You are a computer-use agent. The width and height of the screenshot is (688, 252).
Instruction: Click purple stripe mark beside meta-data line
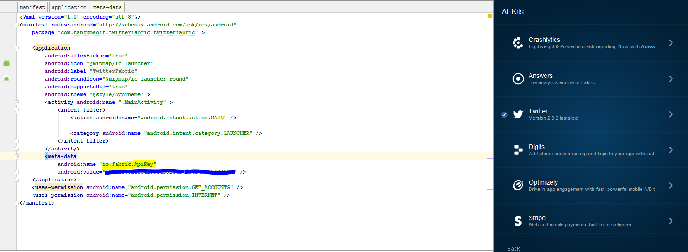(490, 159)
